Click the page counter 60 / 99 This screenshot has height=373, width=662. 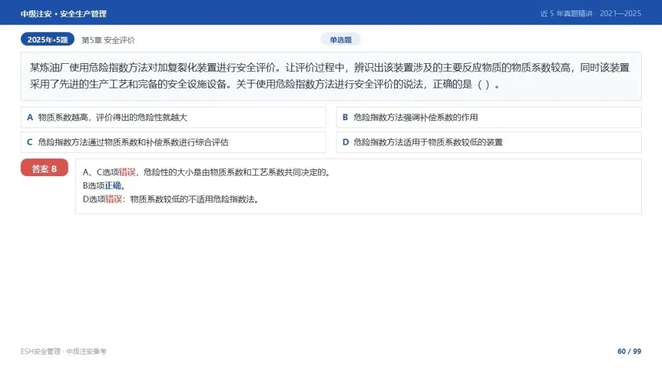click(x=629, y=352)
